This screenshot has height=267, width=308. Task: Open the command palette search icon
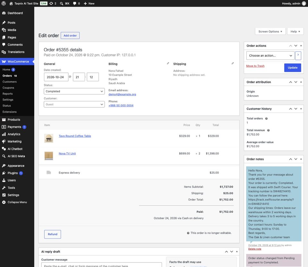point(62,3)
